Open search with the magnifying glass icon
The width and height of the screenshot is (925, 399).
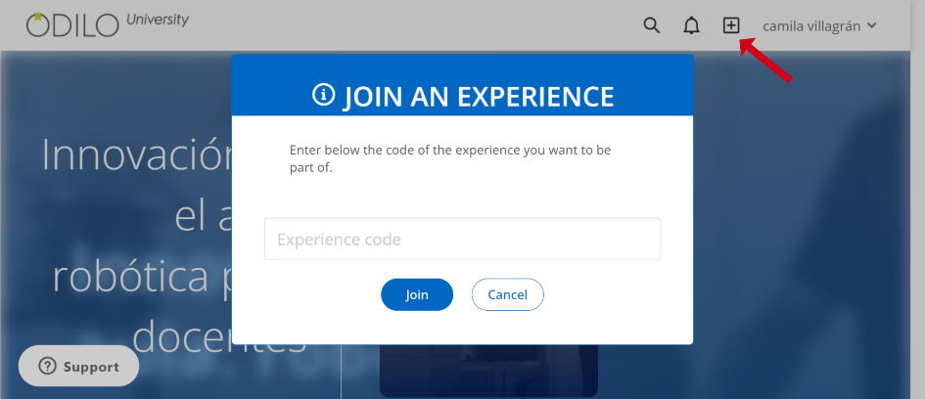[x=651, y=26]
